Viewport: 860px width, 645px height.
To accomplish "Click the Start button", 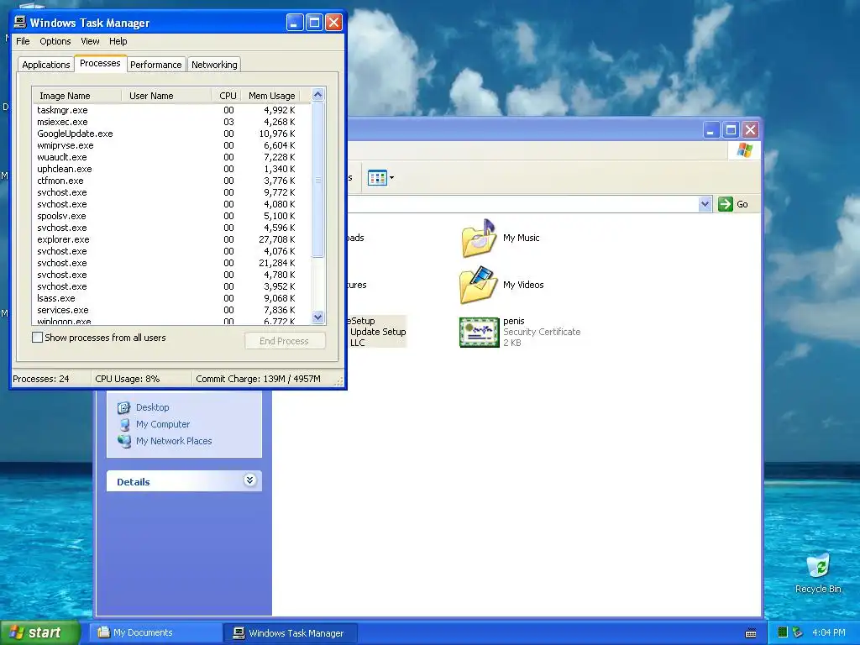I will [x=39, y=632].
